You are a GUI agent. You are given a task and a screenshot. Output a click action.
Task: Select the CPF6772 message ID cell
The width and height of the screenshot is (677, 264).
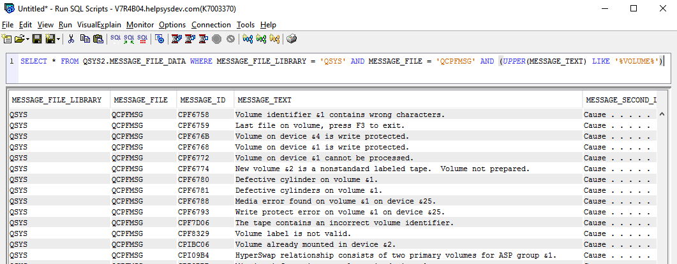point(205,158)
